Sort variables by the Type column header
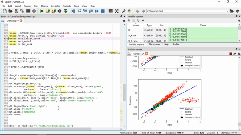The width and height of the screenshot is (241, 135). click(149, 25)
